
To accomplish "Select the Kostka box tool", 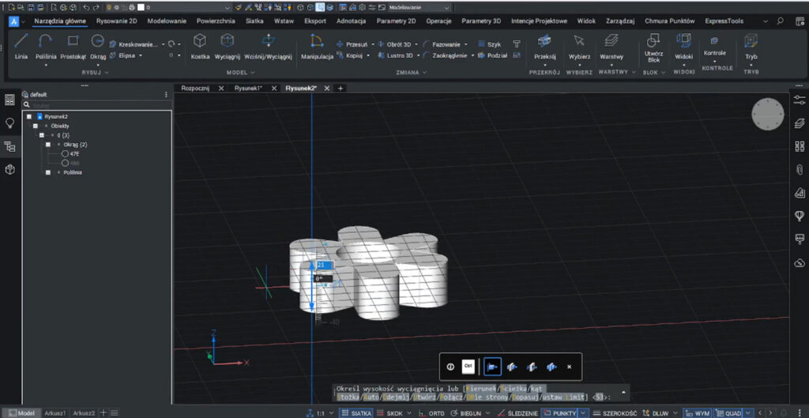I will tap(200, 47).
